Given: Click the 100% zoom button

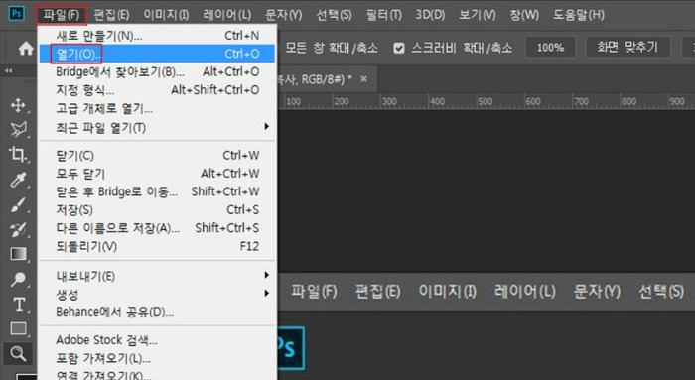Looking at the screenshot, I should click(550, 48).
